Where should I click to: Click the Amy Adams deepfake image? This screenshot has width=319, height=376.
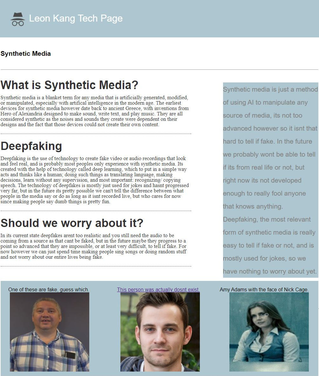269,332
